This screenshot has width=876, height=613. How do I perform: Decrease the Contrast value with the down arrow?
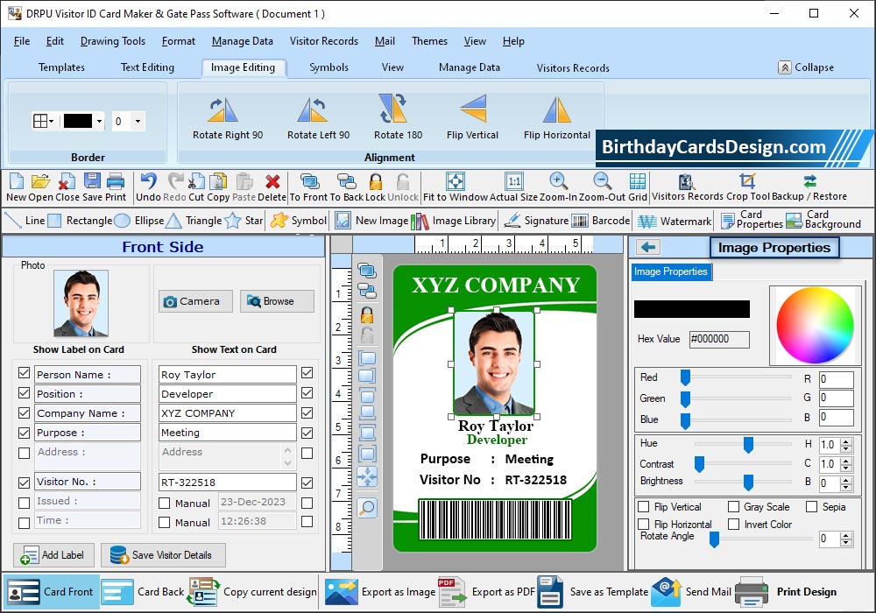tap(846, 468)
